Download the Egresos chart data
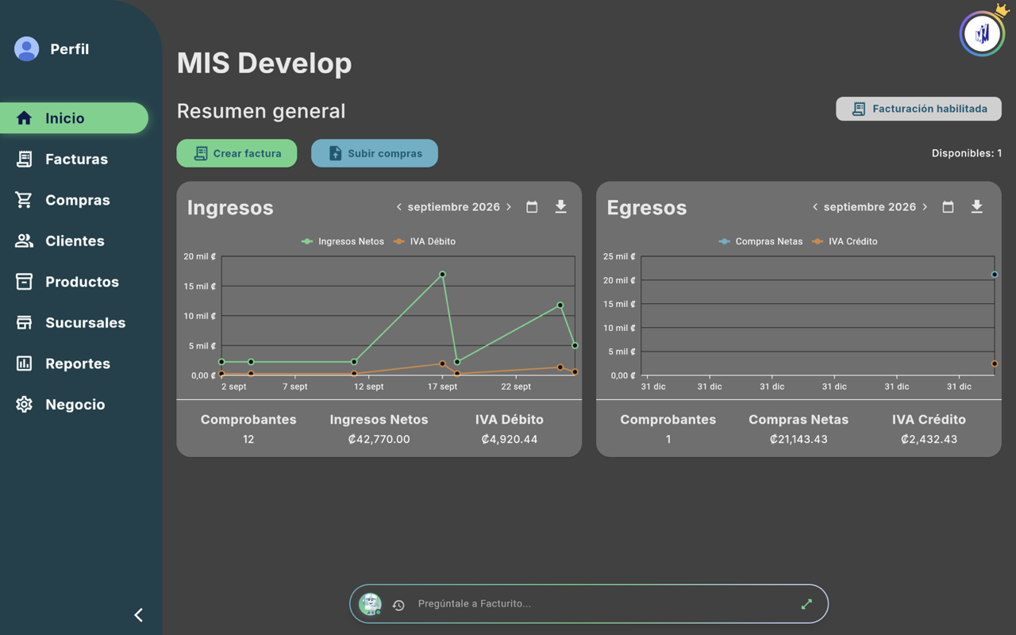The image size is (1016, 635). pos(977,207)
